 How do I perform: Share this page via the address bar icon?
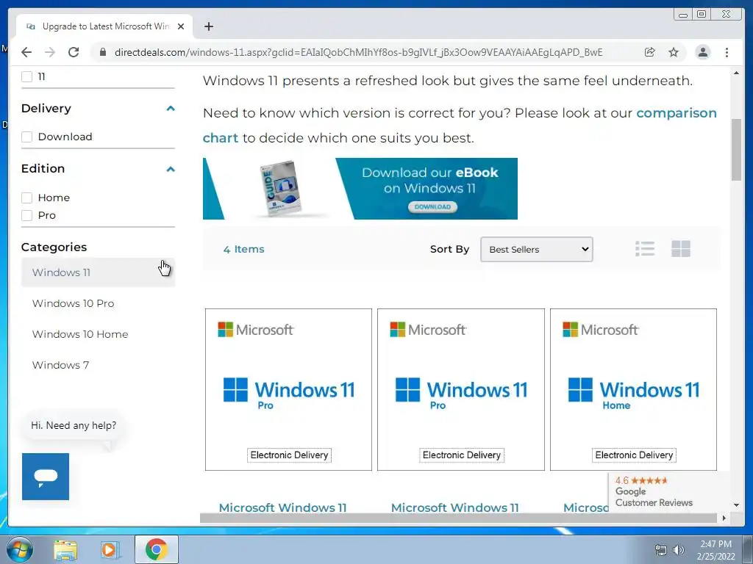coord(650,52)
